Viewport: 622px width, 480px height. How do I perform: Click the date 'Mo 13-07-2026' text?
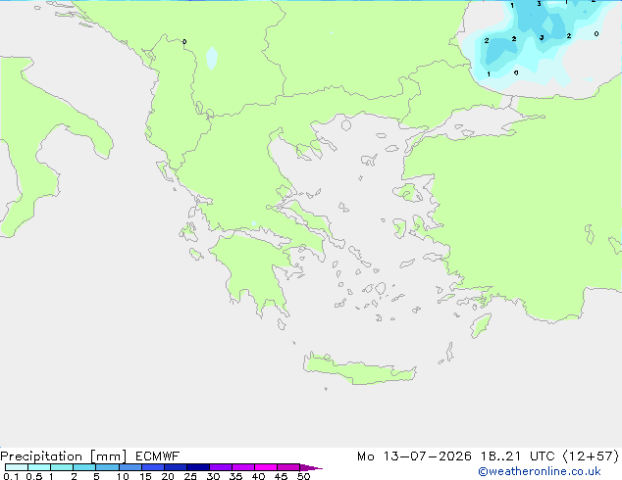[414, 456]
